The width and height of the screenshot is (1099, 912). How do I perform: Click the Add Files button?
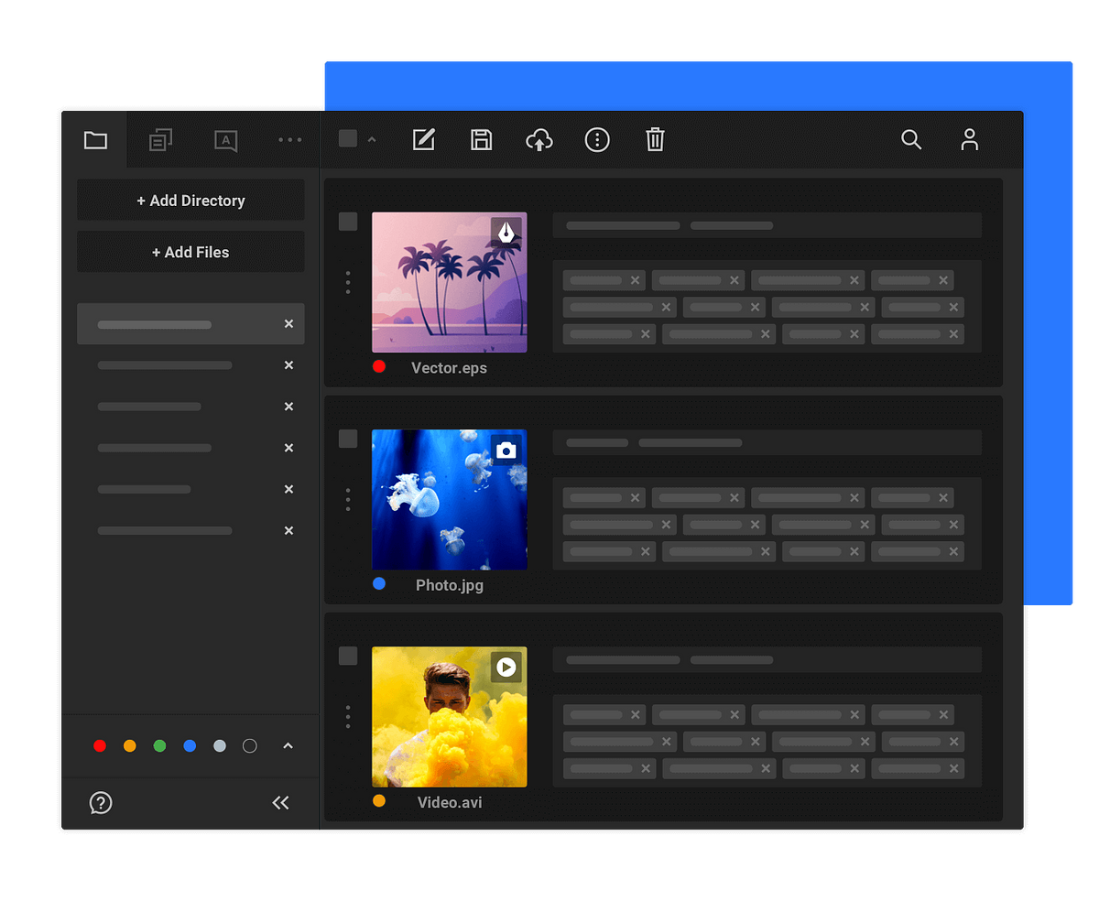pos(190,252)
